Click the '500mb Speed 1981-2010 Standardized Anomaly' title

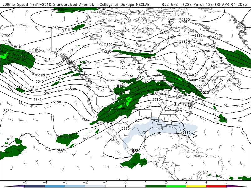[49, 4]
